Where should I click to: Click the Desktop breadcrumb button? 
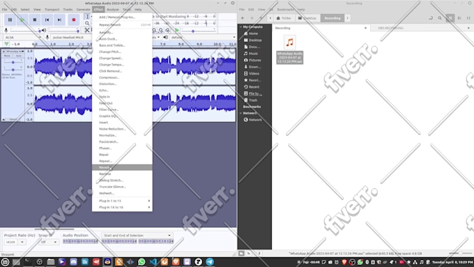[307, 18]
